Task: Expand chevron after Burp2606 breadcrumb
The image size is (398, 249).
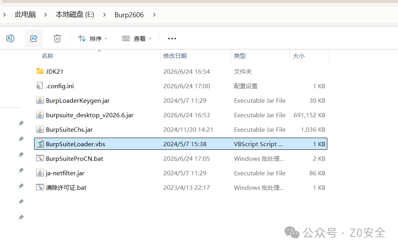Action: (x=154, y=15)
